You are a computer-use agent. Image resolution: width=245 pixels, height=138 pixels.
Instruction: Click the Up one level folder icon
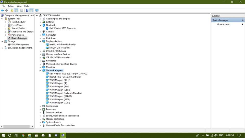tap(12, 10)
